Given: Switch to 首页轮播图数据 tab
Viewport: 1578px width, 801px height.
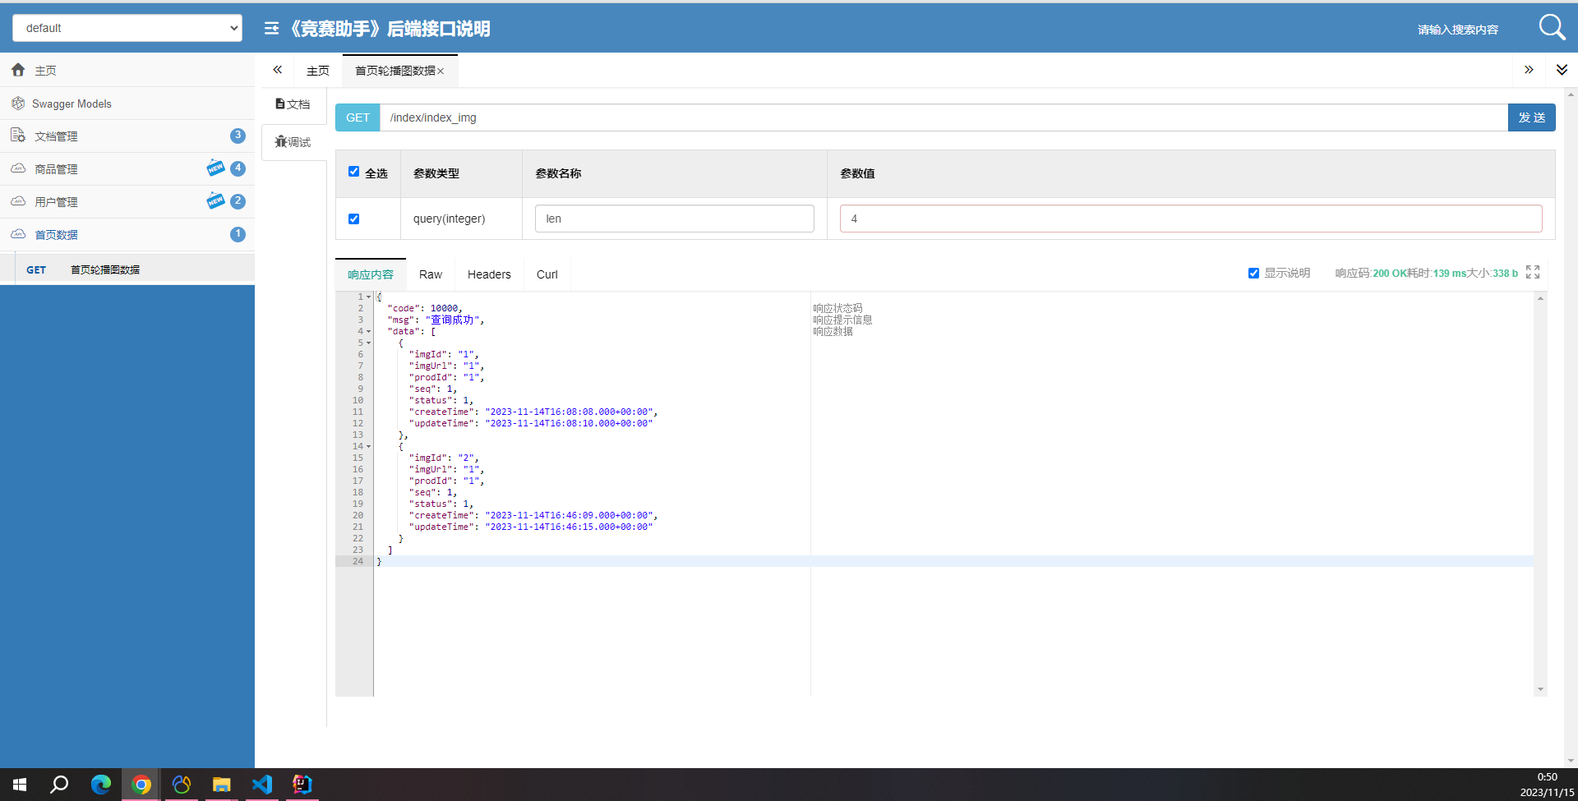Looking at the screenshot, I should (x=395, y=71).
